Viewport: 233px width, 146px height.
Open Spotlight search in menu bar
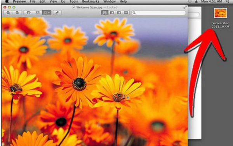pyautogui.click(x=227, y=2)
